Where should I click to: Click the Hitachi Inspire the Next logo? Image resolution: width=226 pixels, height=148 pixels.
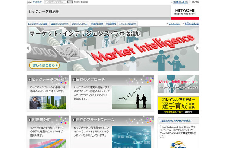(185, 11)
